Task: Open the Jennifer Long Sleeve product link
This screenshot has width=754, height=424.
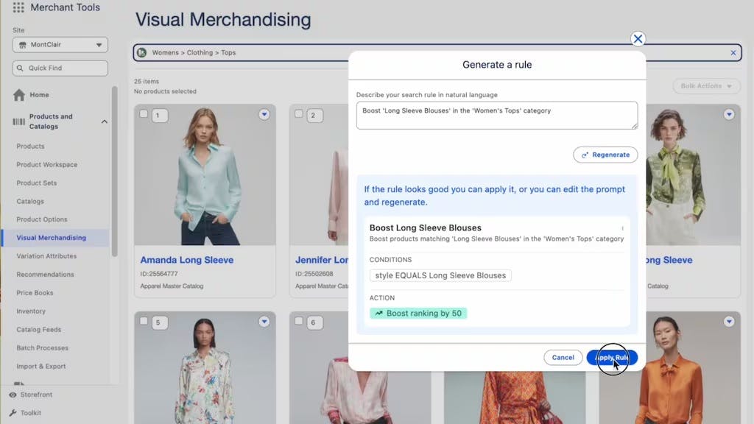Action: pyautogui.click(x=322, y=260)
